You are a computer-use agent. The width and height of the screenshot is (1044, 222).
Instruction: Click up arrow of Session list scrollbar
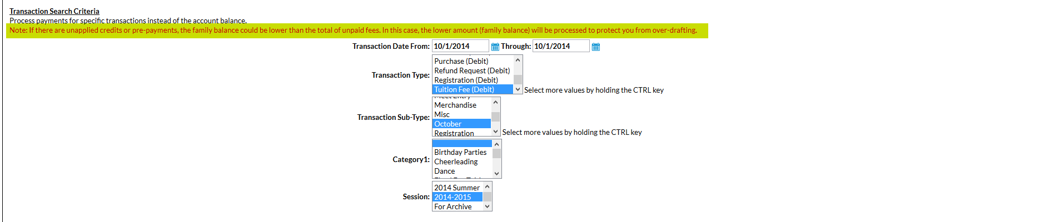[487, 186]
